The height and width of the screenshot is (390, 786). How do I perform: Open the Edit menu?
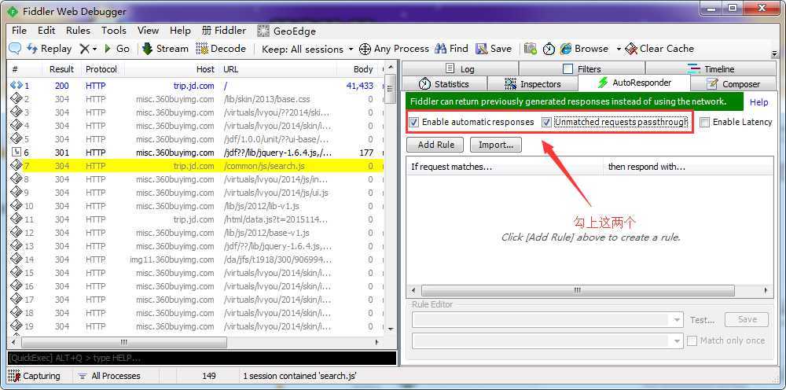[x=46, y=31]
